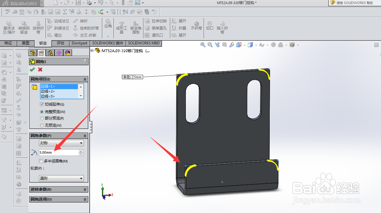Open ConfigurationManager tab icon

point(50,53)
